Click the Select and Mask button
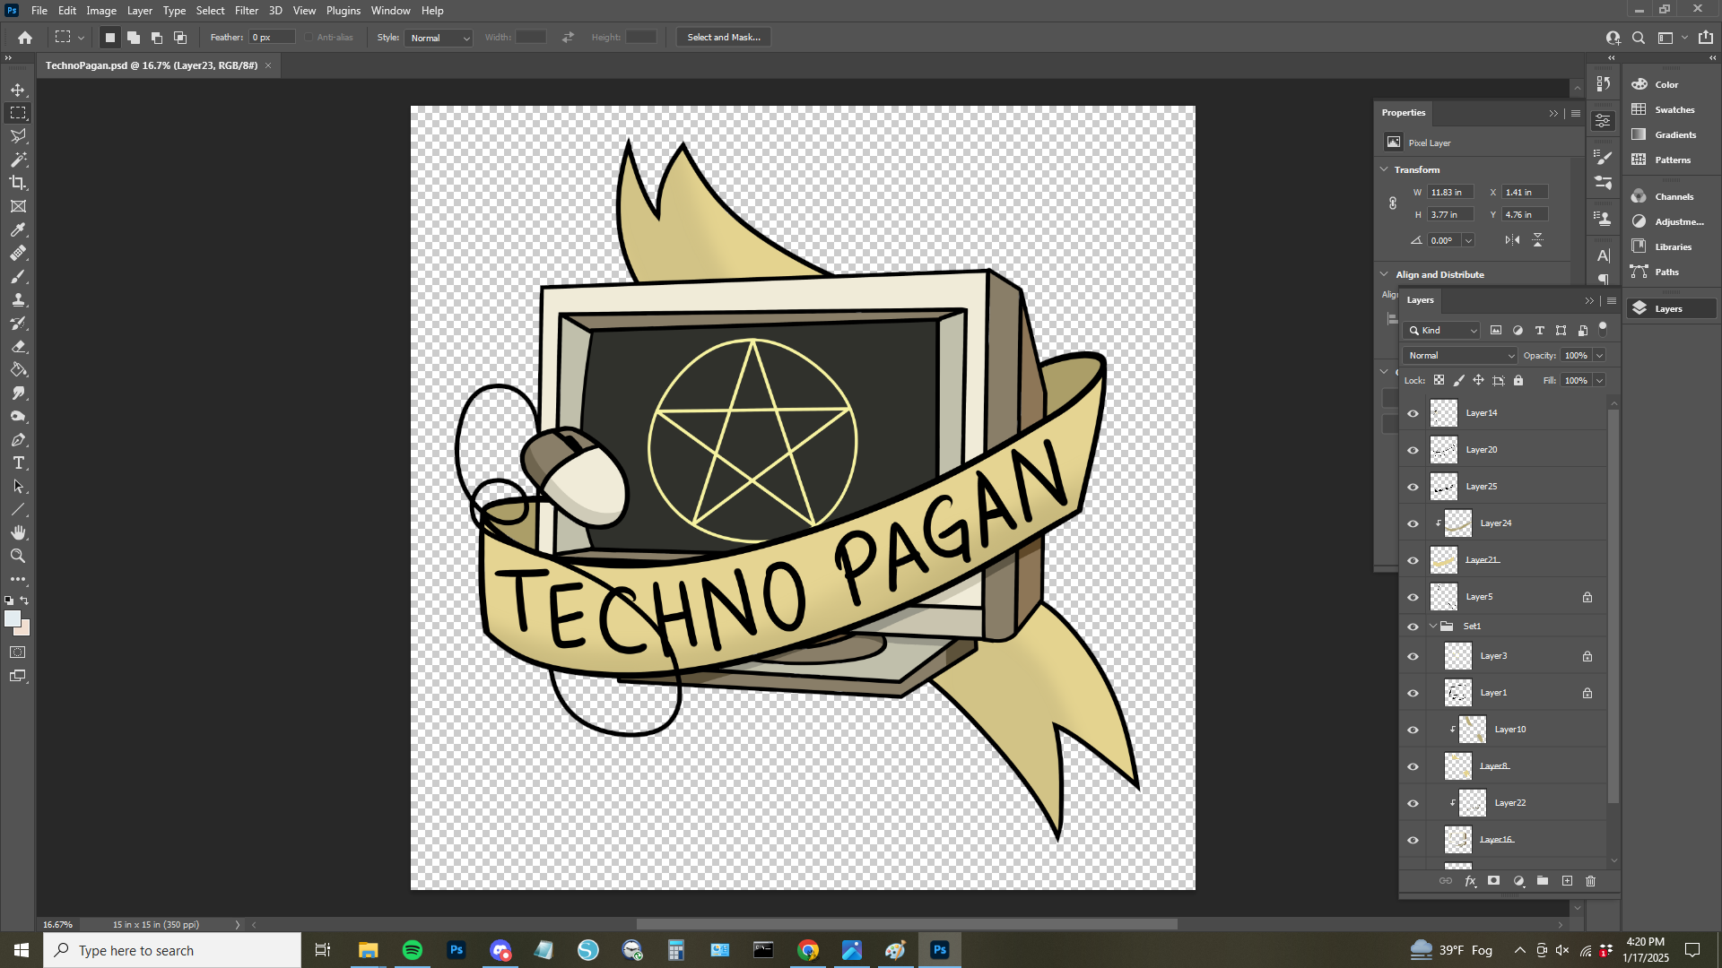The width and height of the screenshot is (1722, 968). (x=723, y=37)
